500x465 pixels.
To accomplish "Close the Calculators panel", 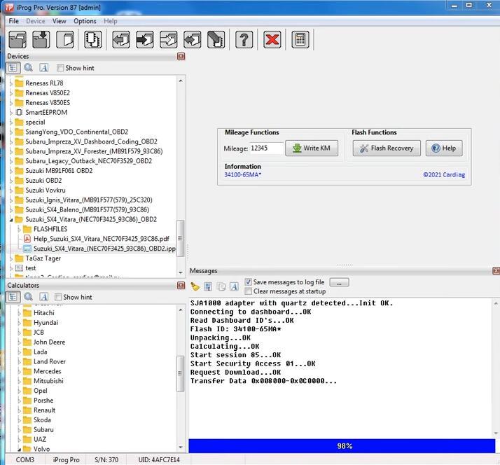I will point(181,286).
